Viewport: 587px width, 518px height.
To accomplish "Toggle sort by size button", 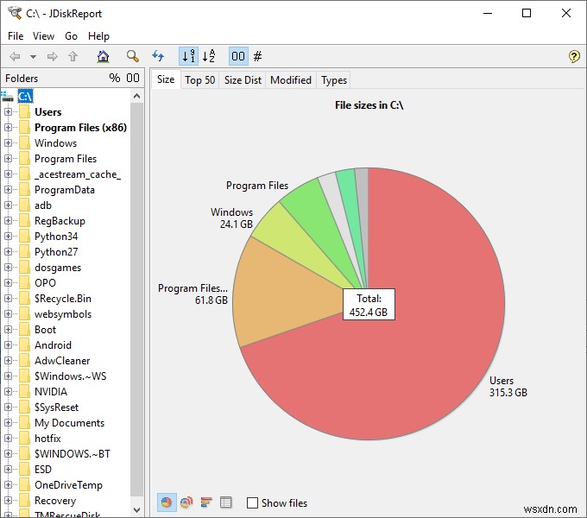I will tap(188, 56).
